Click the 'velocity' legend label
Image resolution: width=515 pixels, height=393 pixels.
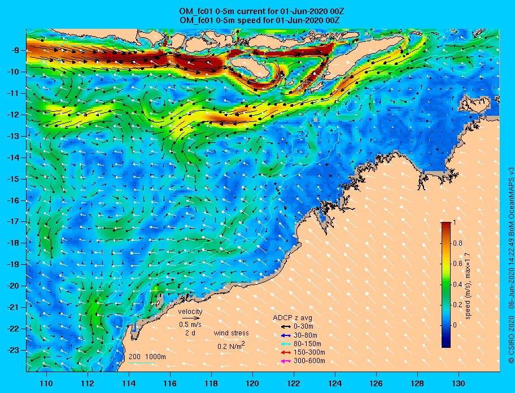[x=190, y=311]
